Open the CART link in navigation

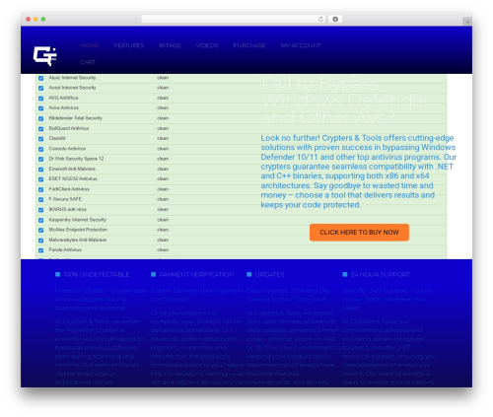pos(88,62)
